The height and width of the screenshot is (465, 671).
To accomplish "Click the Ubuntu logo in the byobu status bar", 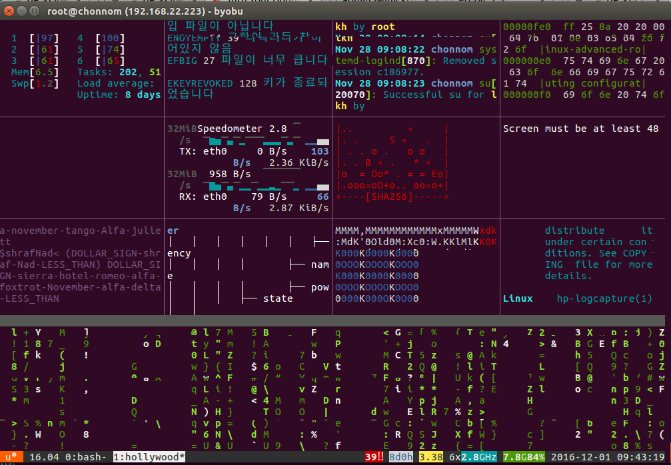I will pos(11,457).
